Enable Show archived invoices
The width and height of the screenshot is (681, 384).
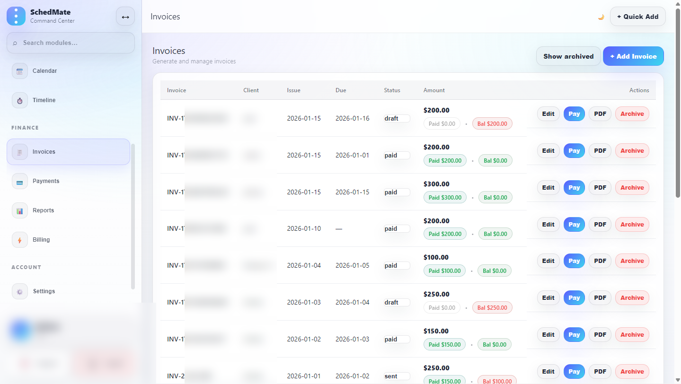point(568,56)
